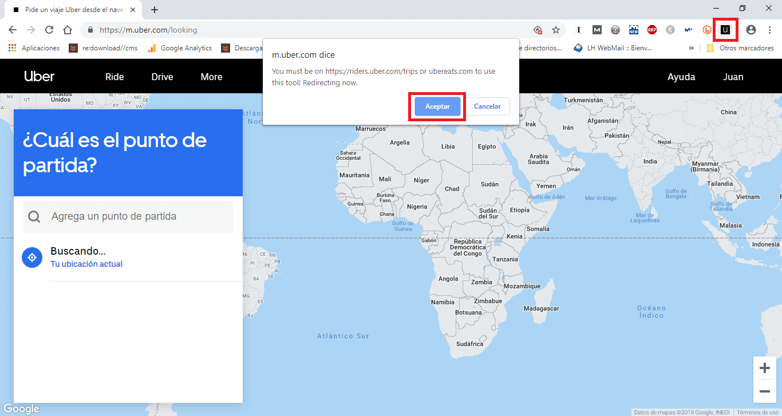Click the Instapaper 'I' extension icon
Viewport: 782px width, 416px height.
pyautogui.click(x=579, y=30)
